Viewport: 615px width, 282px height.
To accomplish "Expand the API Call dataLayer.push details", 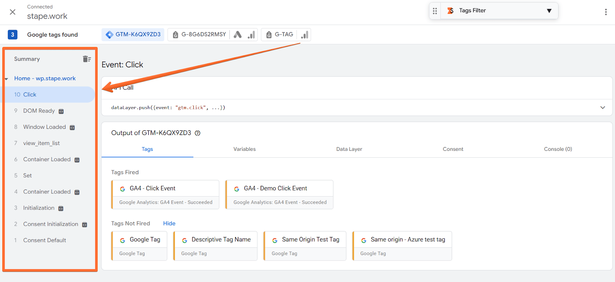I will point(603,108).
